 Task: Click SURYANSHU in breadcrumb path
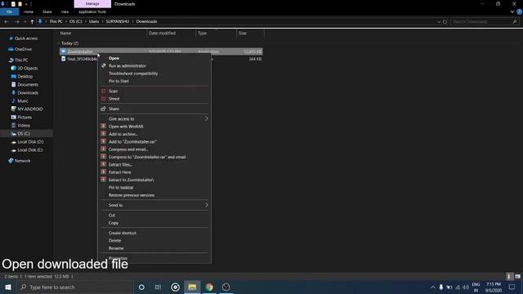[x=118, y=21]
